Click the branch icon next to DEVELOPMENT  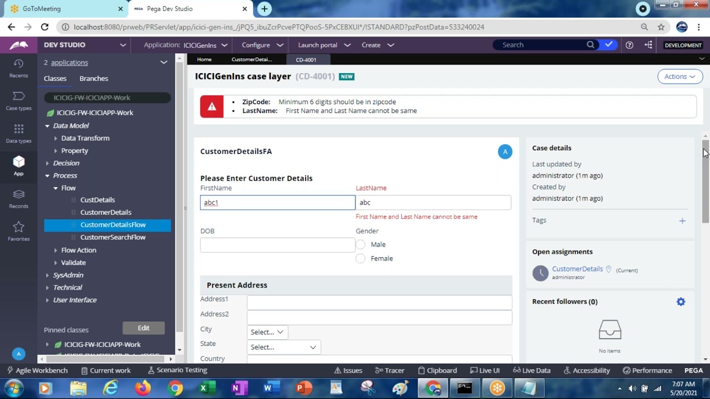pyautogui.click(x=648, y=45)
